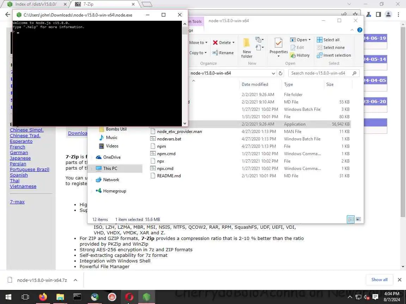Open the Portuguese Brazil link

click(30, 170)
